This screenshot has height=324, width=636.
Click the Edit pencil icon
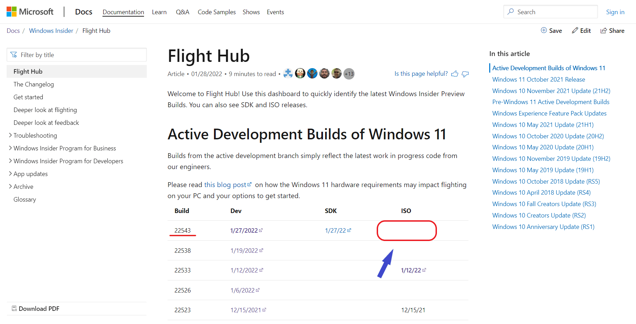point(575,30)
